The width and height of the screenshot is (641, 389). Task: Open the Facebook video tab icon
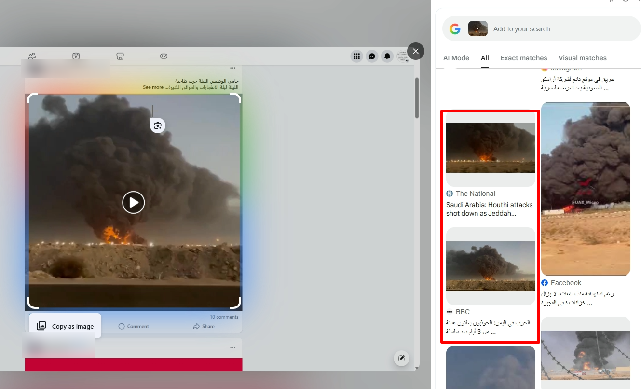(76, 56)
